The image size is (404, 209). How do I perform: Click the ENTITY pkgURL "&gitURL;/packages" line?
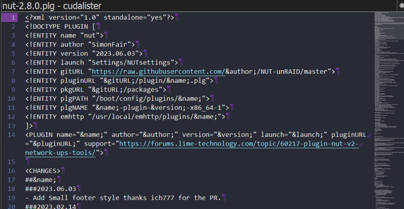(96, 90)
